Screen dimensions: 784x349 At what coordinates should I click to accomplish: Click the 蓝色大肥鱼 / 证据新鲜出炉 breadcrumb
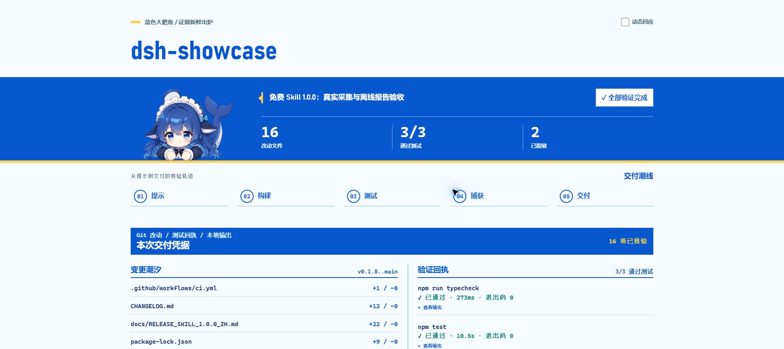coord(178,22)
